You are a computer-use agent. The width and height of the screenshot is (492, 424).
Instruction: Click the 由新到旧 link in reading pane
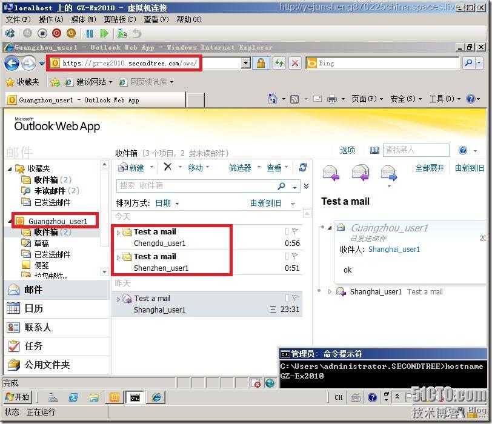pyautogui.click(x=470, y=168)
